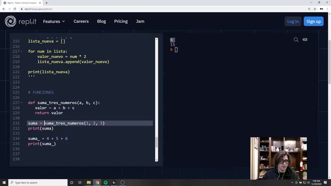331x186 pixels.
Task: Open a new browser tab
Action: (47, 3)
